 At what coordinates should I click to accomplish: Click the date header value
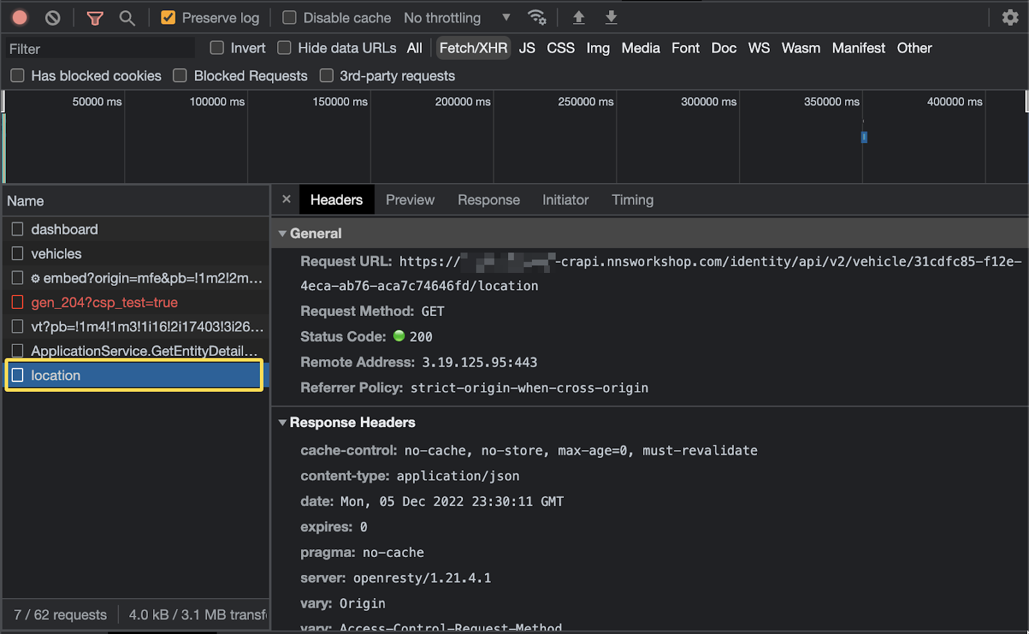[452, 502]
